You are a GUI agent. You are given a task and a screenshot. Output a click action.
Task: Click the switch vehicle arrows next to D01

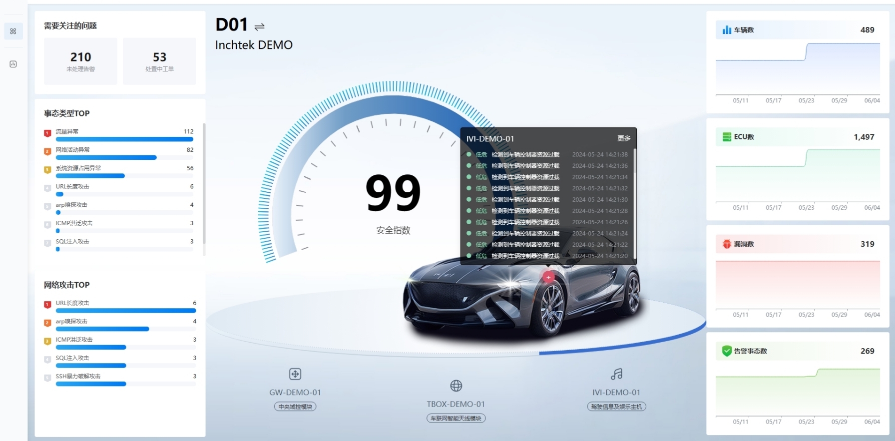(x=259, y=26)
